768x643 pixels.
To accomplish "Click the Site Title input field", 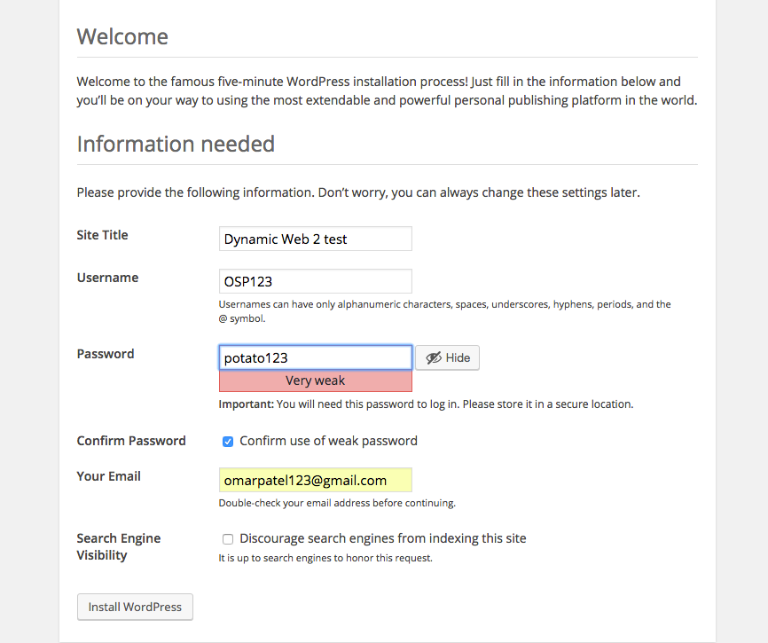I will [316, 239].
